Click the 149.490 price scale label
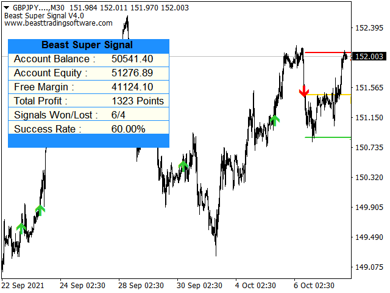Viewport: 390px width, 293px height. click(369, 237)
